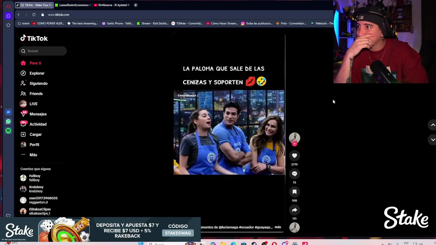The width and height of the screenshot is (436, 245).
Task: Click the Buscar search field
Action: coord(43,51)
